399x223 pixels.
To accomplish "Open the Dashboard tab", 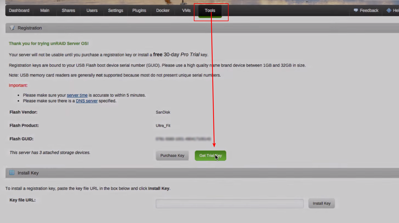I will [x=19, y=10].
